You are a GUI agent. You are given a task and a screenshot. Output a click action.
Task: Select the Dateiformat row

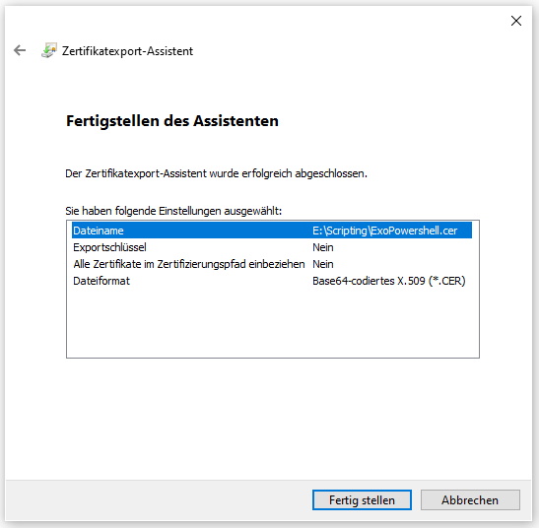click(272, 281)
